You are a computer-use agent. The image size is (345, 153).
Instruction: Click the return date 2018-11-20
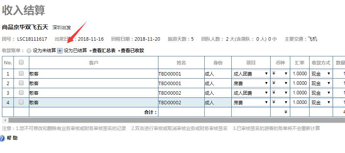[x=147, y=39]
